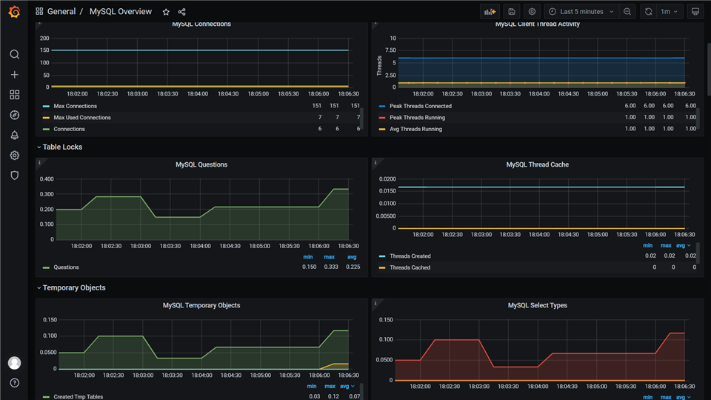711x400 pixels.
Task: Open the user profile avatar
Action: pos(15,363)
